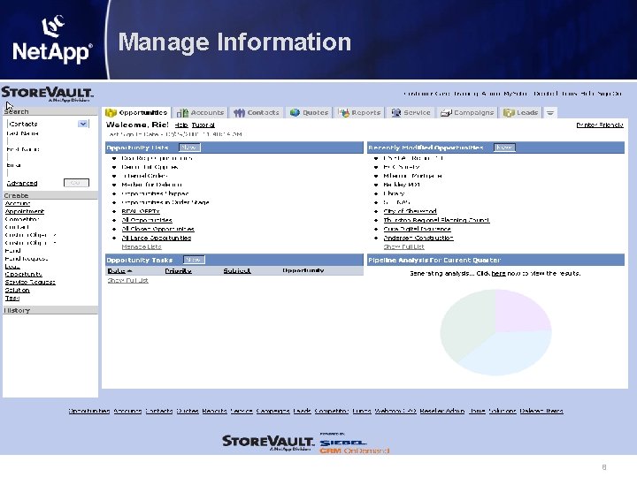Create a new Task from sidebar
This screenshot has width=637, height=477.
pos(12,298)
